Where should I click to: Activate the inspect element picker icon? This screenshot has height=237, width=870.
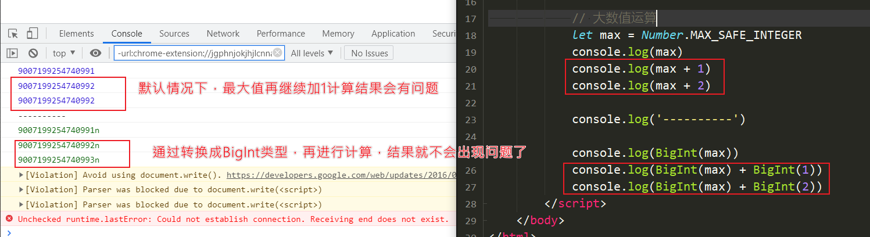point(13,34)
